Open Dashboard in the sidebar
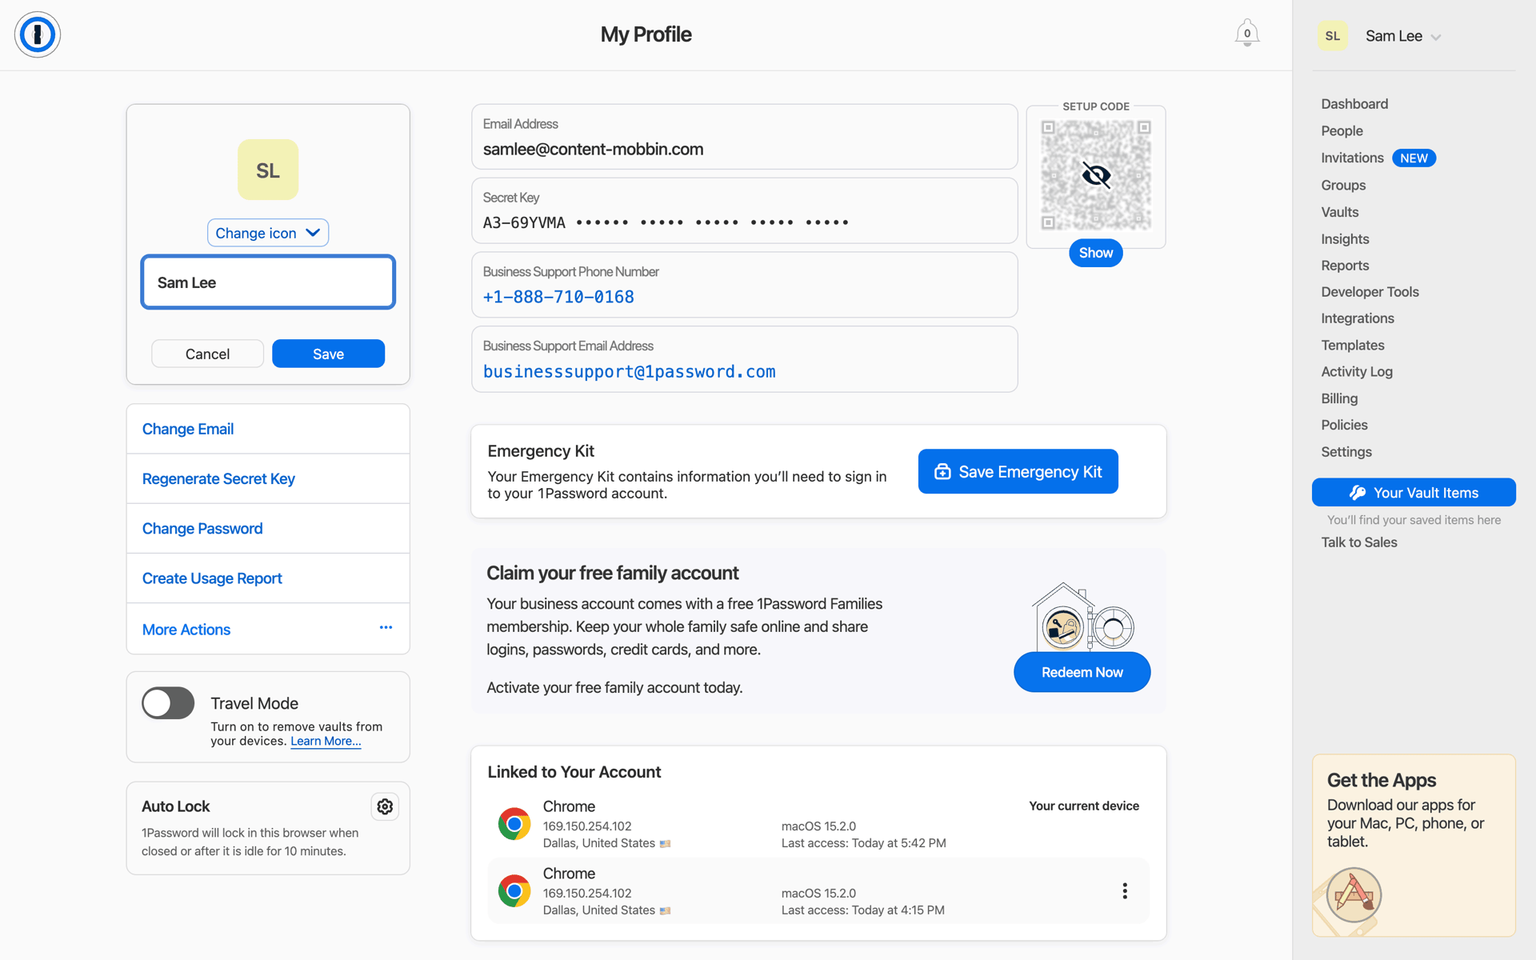The image size is (1536, 960). [x=1354, y=104]
